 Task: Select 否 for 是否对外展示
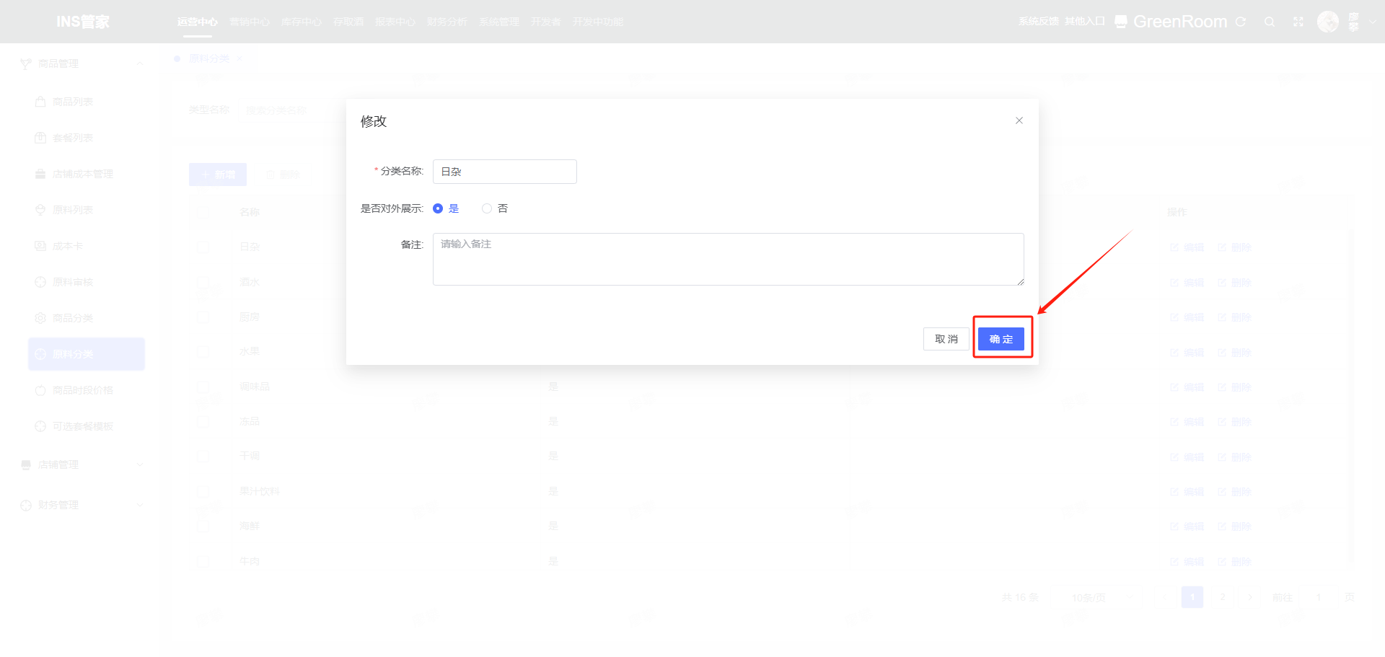[495, 208]
